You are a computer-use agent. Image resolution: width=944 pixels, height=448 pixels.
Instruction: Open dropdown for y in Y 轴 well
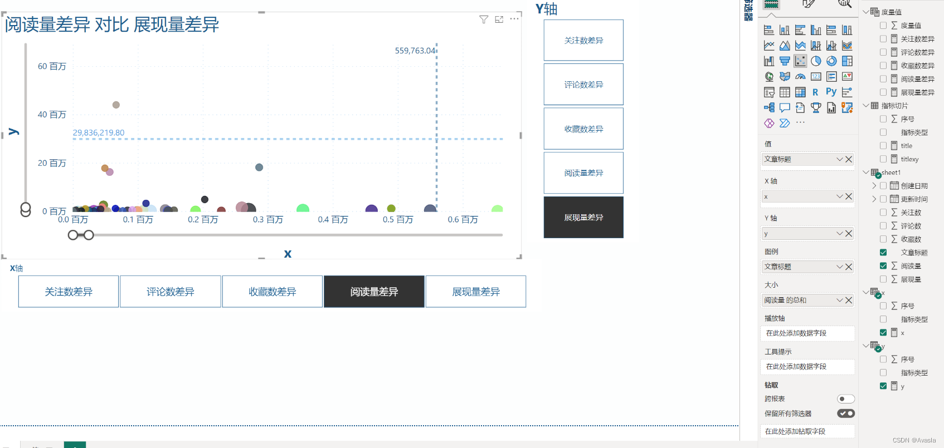pos(840,234)
